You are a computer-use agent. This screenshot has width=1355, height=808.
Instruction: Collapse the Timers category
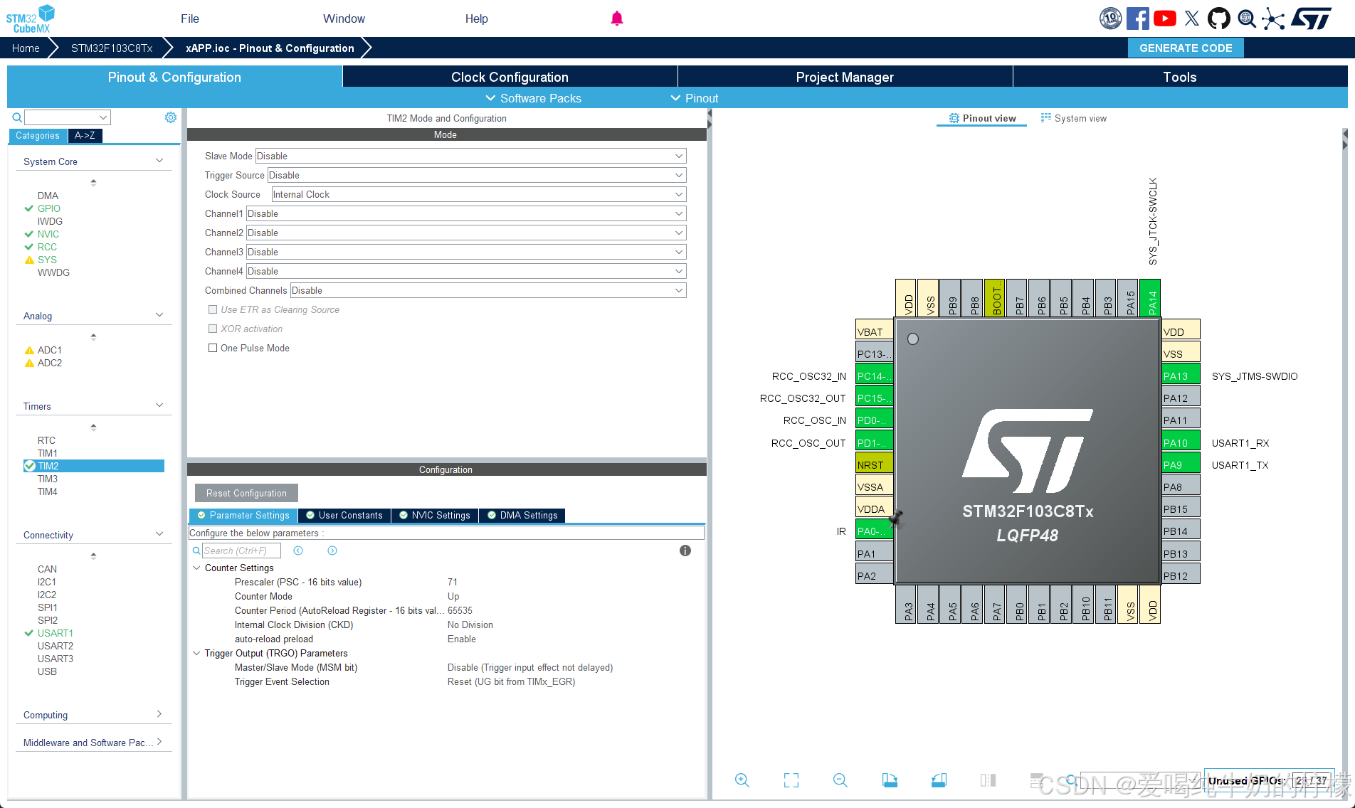pos(159,405)
